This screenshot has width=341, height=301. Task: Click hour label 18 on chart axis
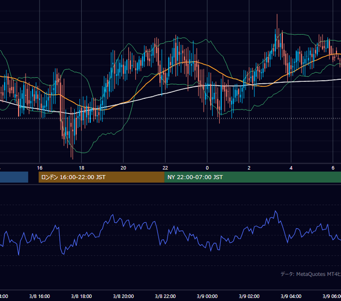click(81, 168)
